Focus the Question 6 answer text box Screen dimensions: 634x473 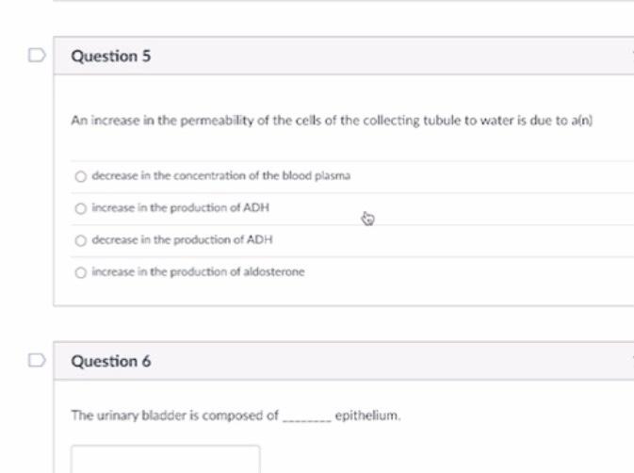(x=165, y=460)
